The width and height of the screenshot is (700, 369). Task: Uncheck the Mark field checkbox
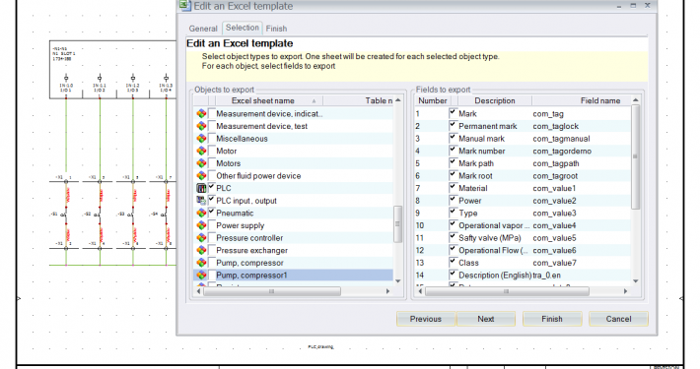[x=453, y=113]
